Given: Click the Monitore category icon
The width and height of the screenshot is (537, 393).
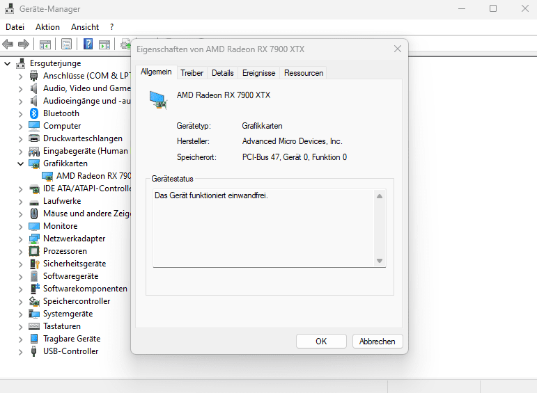Looking at the screenshot, I should (x=34, y=226).
